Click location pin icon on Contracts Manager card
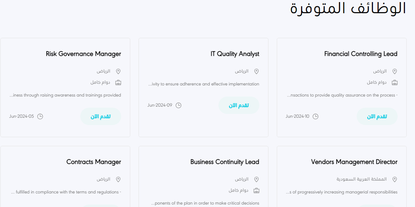This screenshot has height=207, width=415. click(x=118, y=180)
